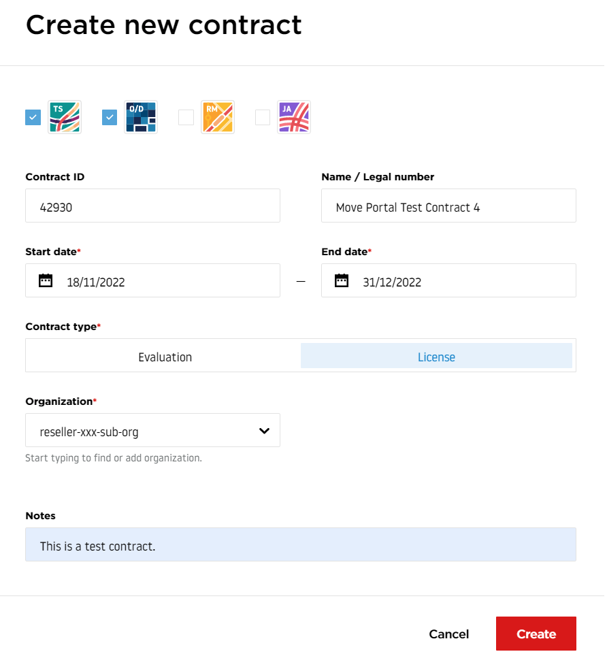Focus the Contract ID field

[x=153, y=207]
